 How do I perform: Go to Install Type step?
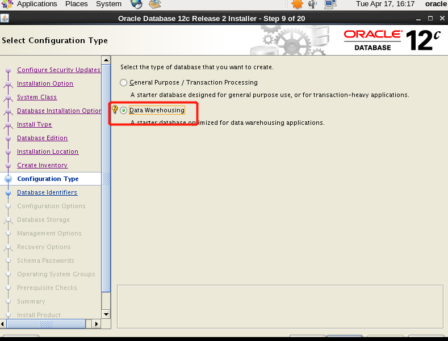pyautogui.click(x=34, y=124)
